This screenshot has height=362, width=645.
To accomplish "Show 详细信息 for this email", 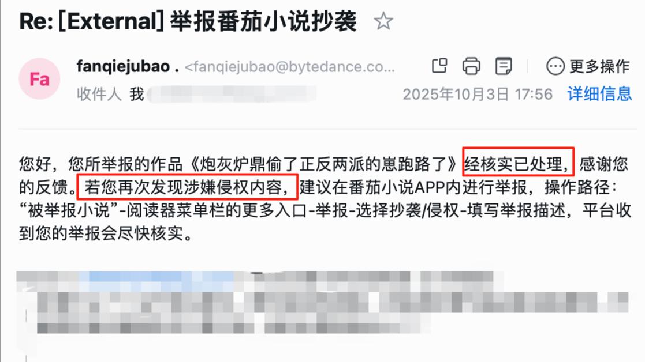I will coord(599,94).
